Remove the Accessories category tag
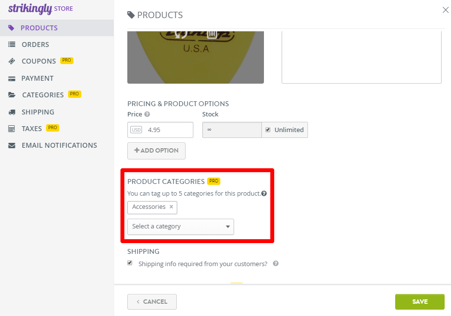The height and width of the screenshot is (316, 451). [171, 207]
